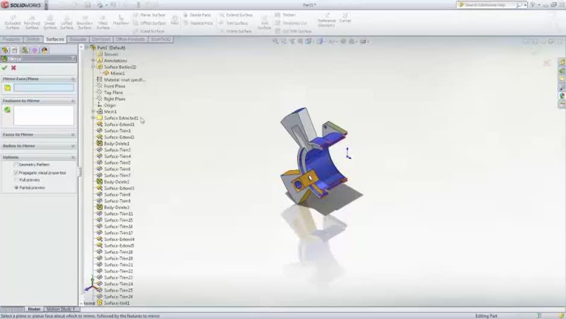Enable the Geometry Pattern checkbox
The height and width of the screenshot is (319, 566).
pyautogui.click(x=16, y=164)
